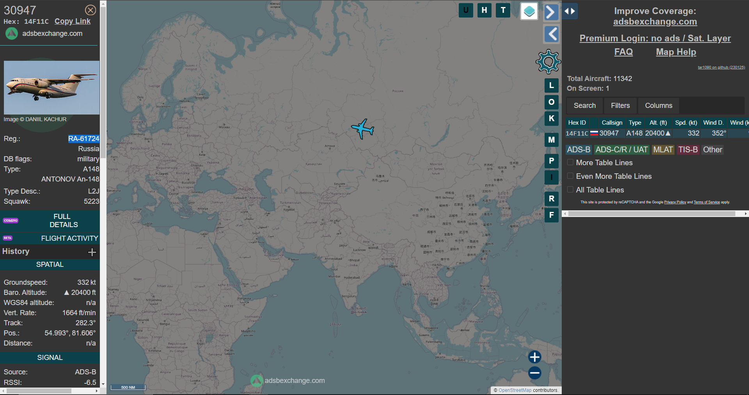Toggle the Other source filter
This screenshot has width=749, height=395.
coord(712,150)
